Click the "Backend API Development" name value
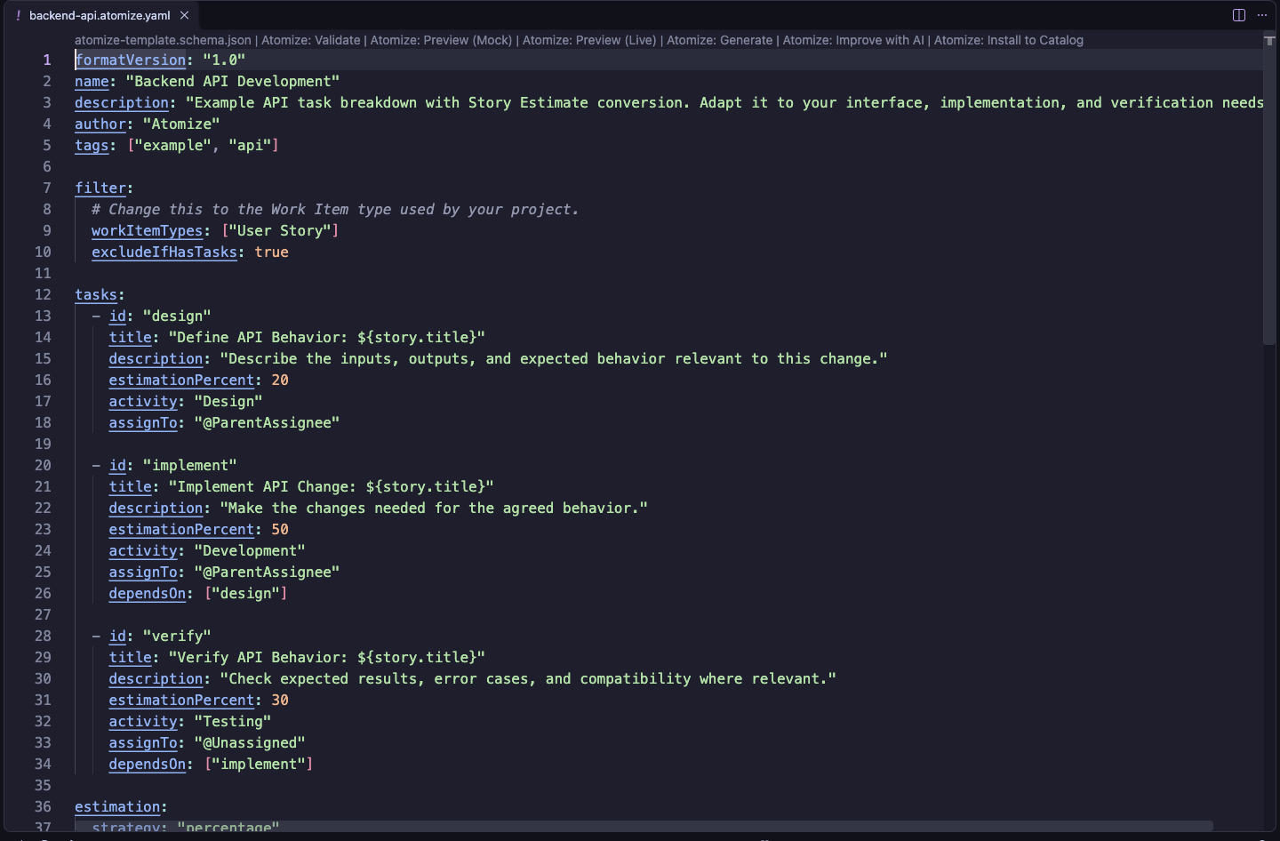The image size is (1280, 841). [x=233, y=81]
